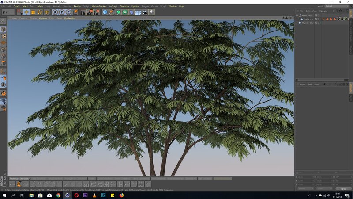
Task: Toggle the X-axis lock icon
Action: [x=55, y=12]
